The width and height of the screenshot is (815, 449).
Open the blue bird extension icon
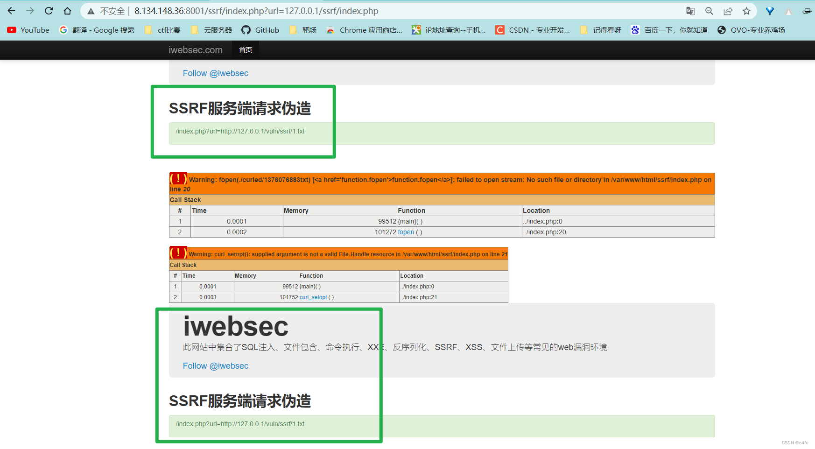pyautogui.click(x=770, y=11)
